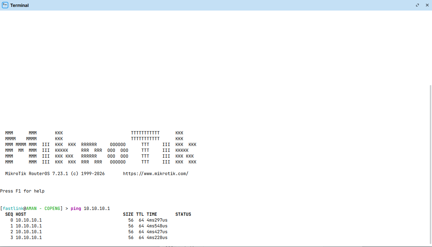This screenshot has height=247, width=432.
Task: Click the STATUS column header
Action: coord(183,214)
